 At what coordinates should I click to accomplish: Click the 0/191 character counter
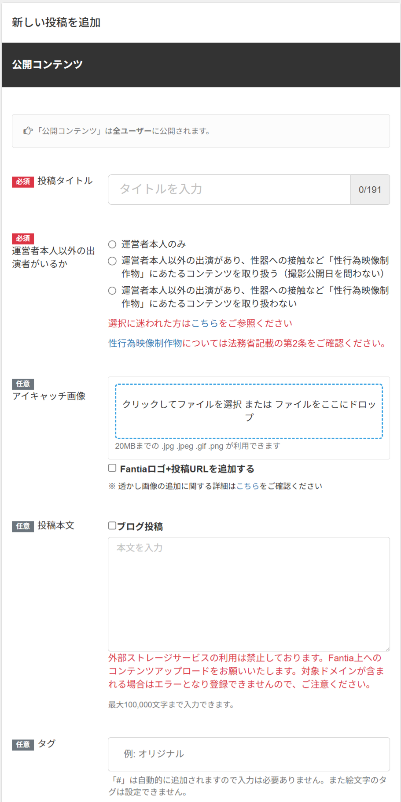pos(370,189)
